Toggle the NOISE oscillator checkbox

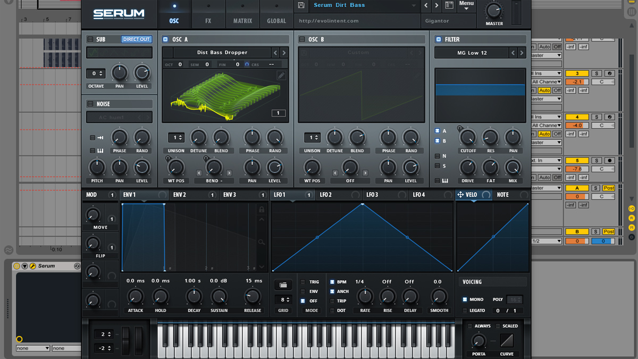pyautogui.click(x=90, y=104)
